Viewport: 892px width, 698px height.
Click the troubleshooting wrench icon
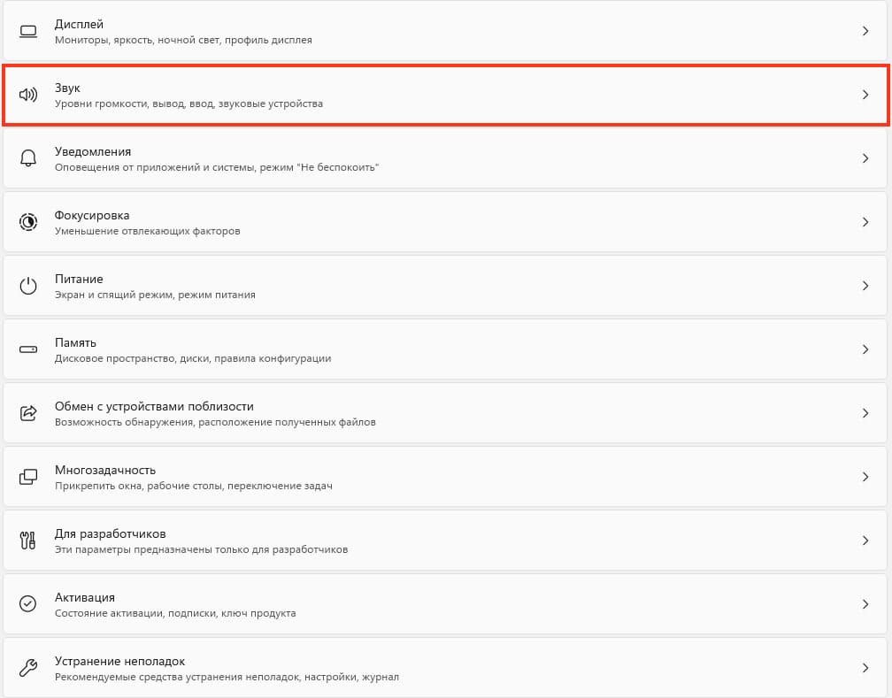28,668
